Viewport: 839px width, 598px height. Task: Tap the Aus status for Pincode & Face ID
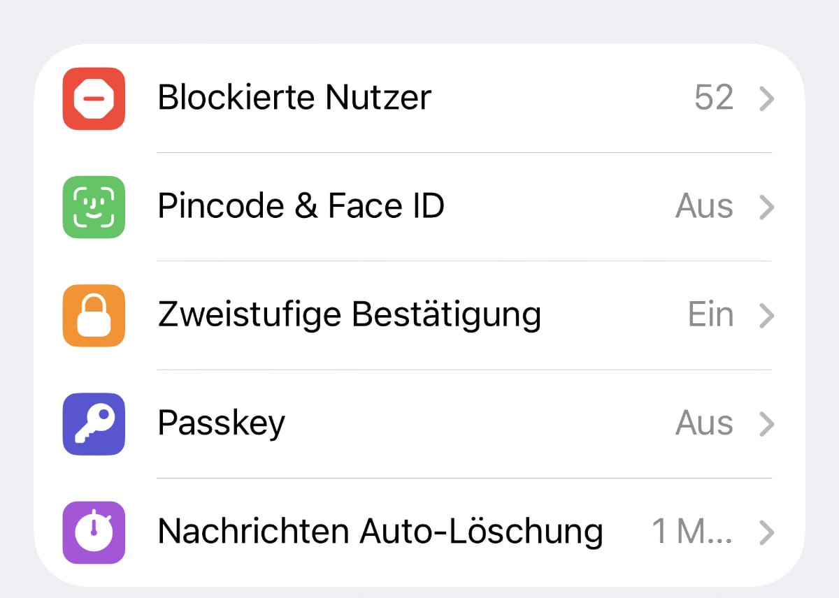coord(704,207)
